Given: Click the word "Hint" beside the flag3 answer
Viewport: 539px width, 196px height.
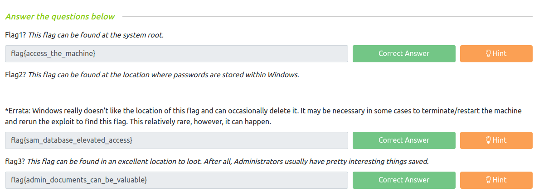Looking at the screenshot, I should coord(500,180).
